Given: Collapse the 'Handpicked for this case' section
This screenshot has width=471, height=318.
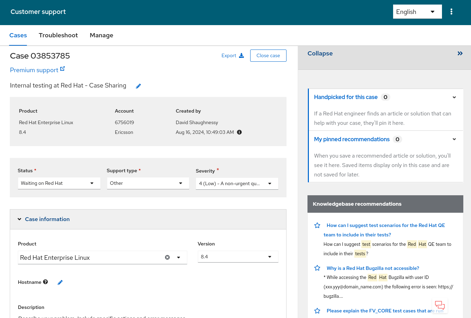Looking at the screenshot, I should [454, 97].
